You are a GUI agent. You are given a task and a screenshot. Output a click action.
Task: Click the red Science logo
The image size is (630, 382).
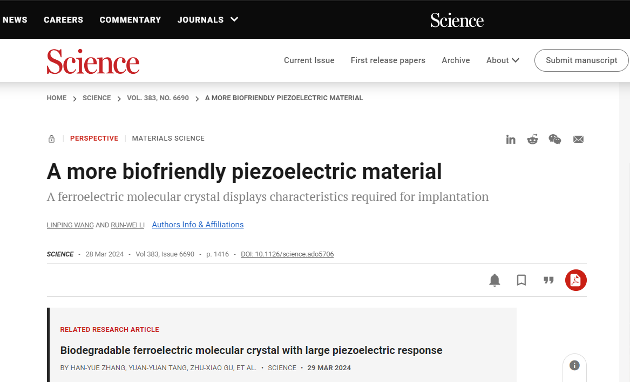(93, 61)
